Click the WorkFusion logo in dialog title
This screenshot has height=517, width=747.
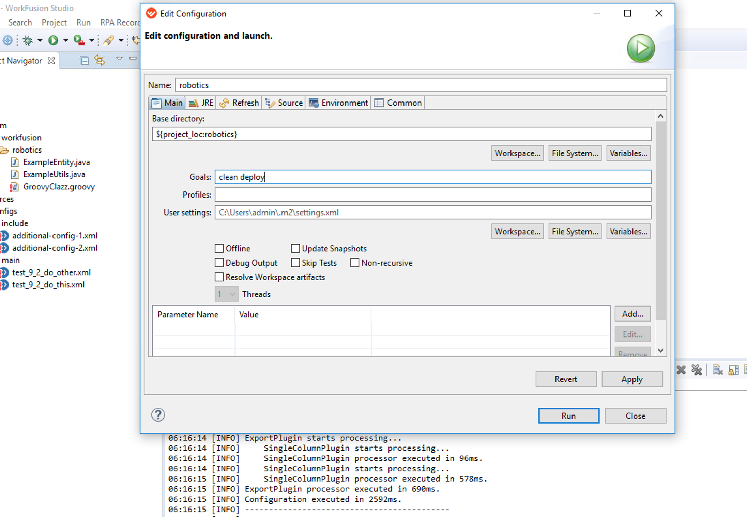151,13
